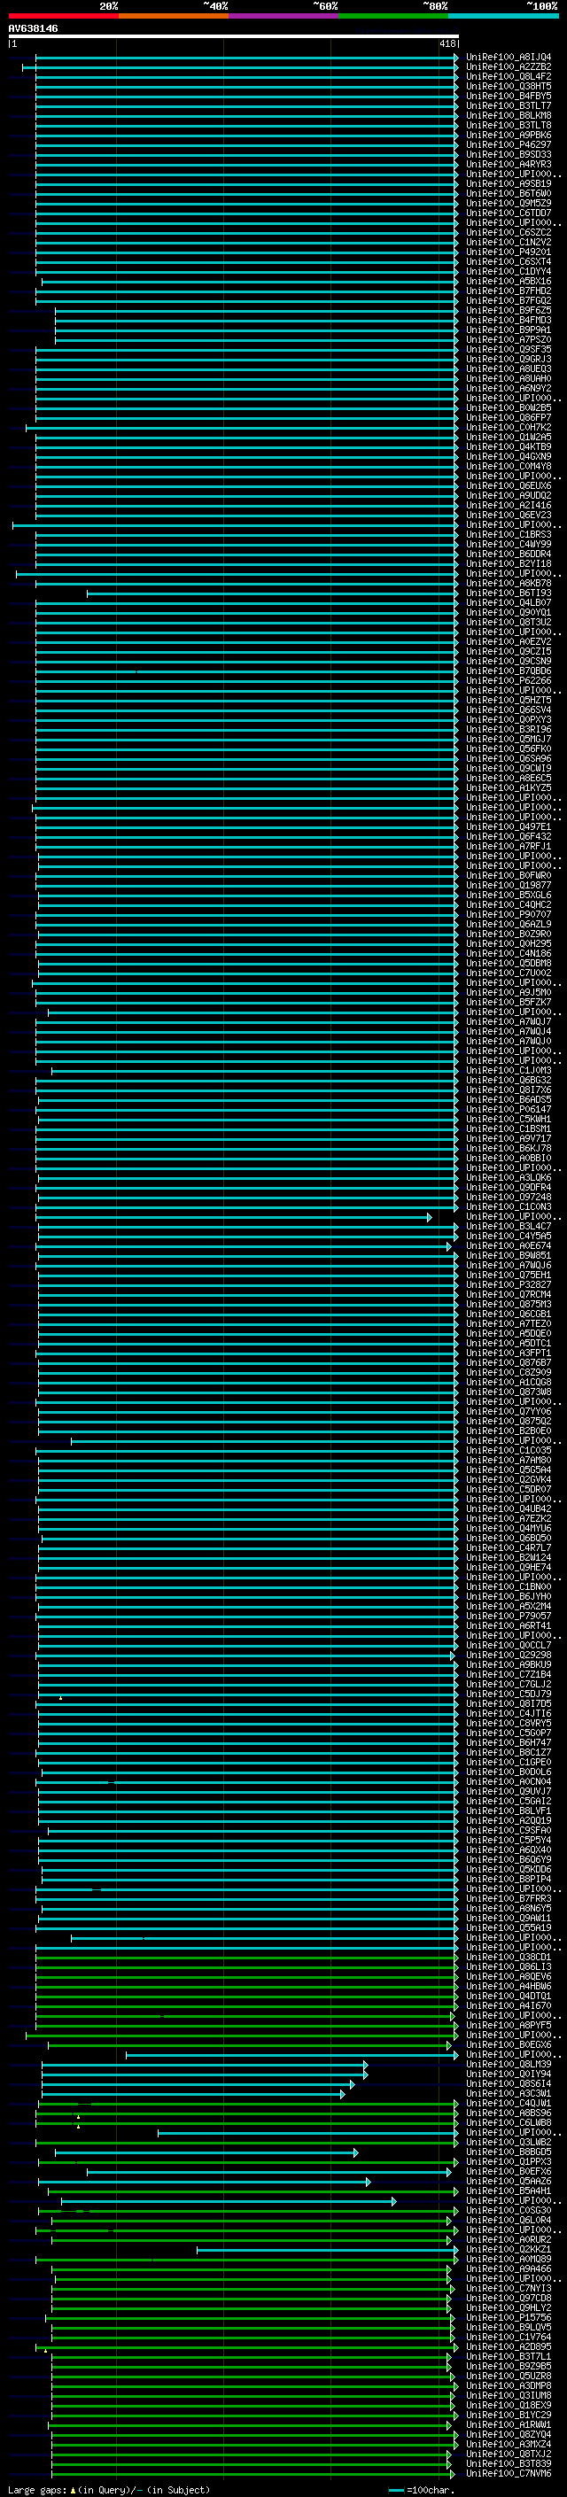Select the UniRef100_P32827 label
The width and height of the screenshot is (567, 2497).
pos(508,1284)
